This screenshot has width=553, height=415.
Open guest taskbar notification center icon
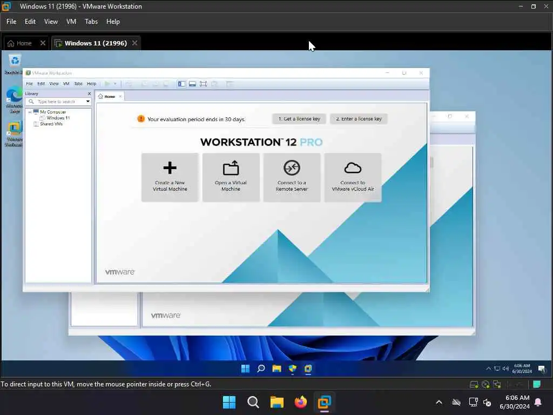[x=542, y=369]
